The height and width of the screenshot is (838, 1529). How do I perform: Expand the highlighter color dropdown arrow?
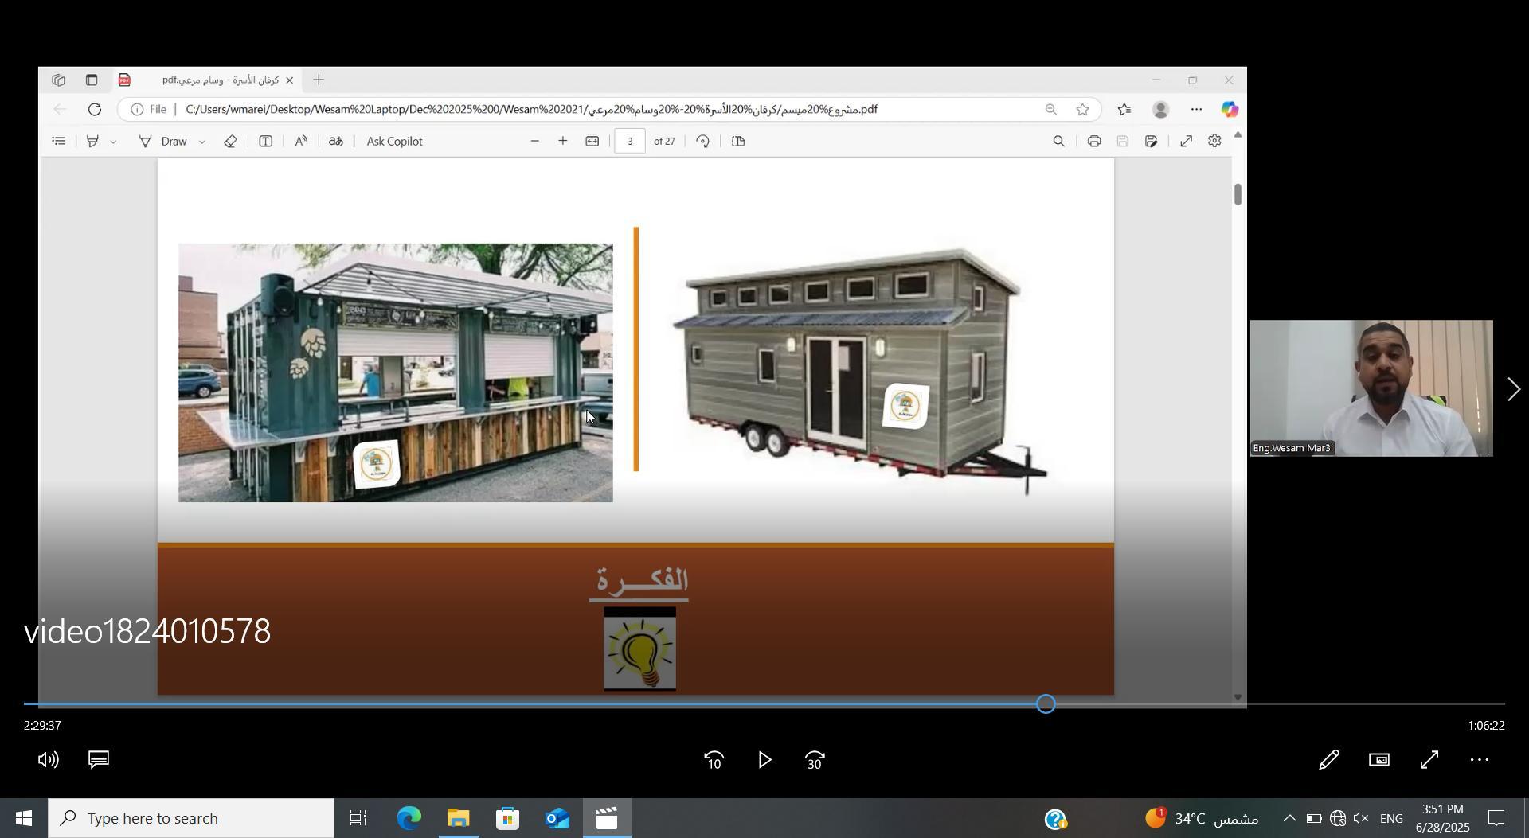click(113, 142)
